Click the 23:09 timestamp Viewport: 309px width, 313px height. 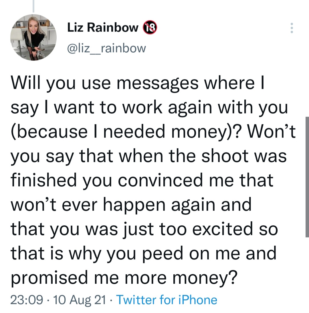(x=27, y=300)
